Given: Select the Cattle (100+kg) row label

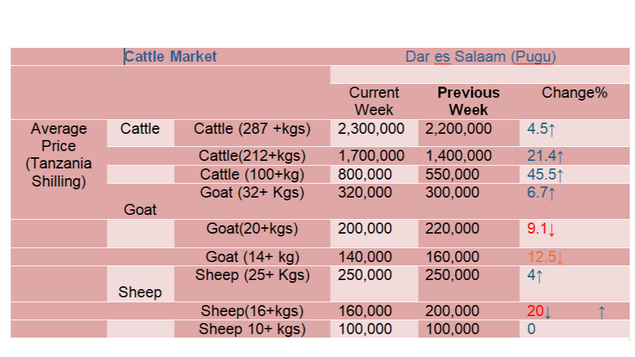Looking at the screenshot, I should [252, 175].
